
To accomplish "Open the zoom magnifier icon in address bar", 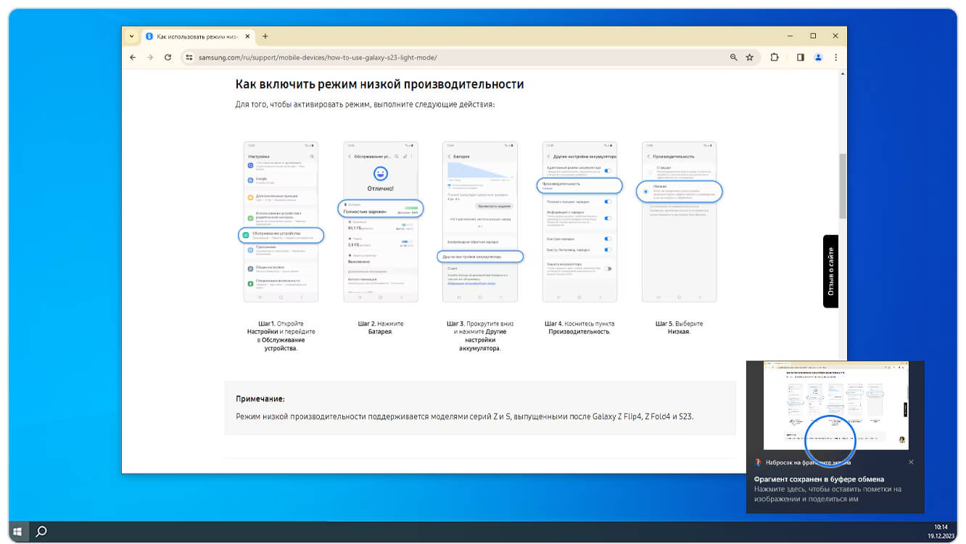I will (x=733, y=57).
